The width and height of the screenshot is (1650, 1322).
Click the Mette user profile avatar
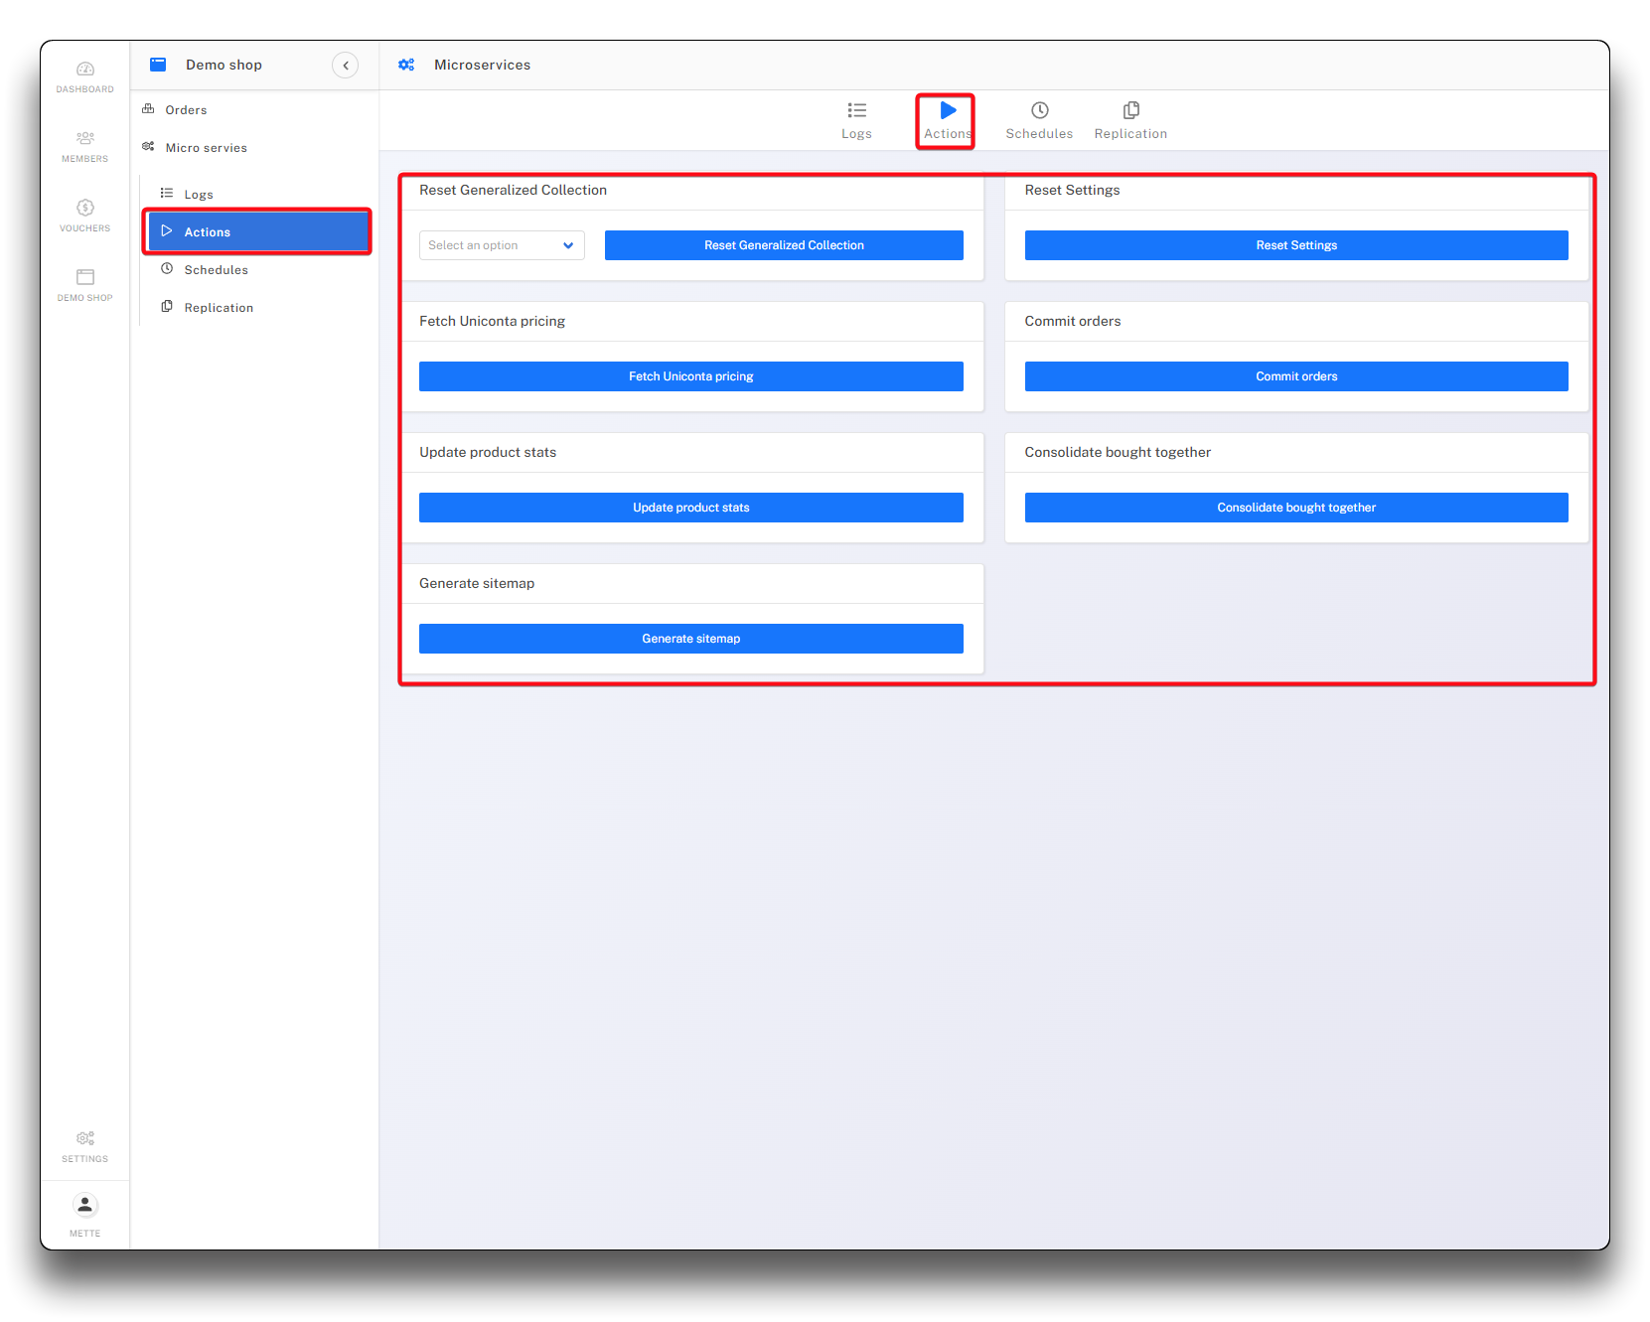coord(85,1206)
